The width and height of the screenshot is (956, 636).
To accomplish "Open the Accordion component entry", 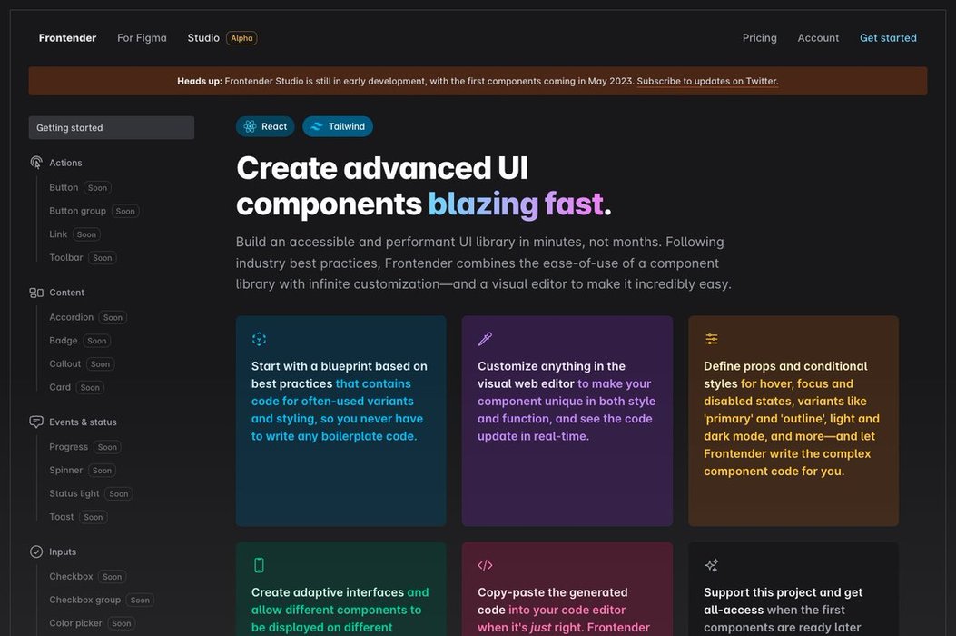I will pyautogui.click(x=72, y=317).
